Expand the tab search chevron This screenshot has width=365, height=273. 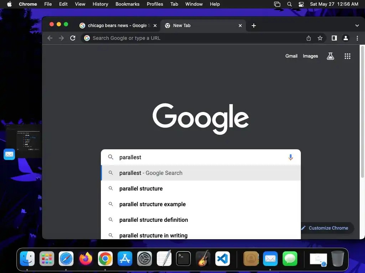click(357, 26)
